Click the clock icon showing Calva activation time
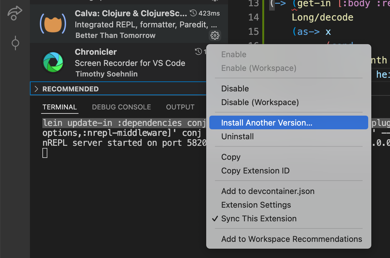The height and width of the screenshot is (258, 390). pos(194,13)
